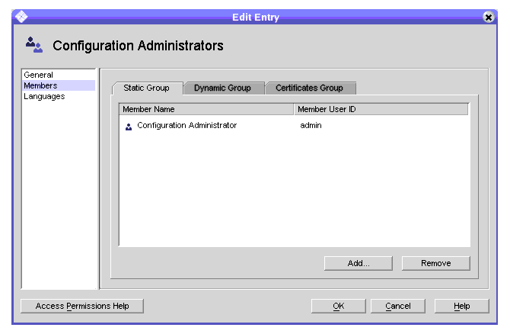This screenshot has height=334, width=510.
Task: Switch to the Static Group tab
Action: click(147, 88)
